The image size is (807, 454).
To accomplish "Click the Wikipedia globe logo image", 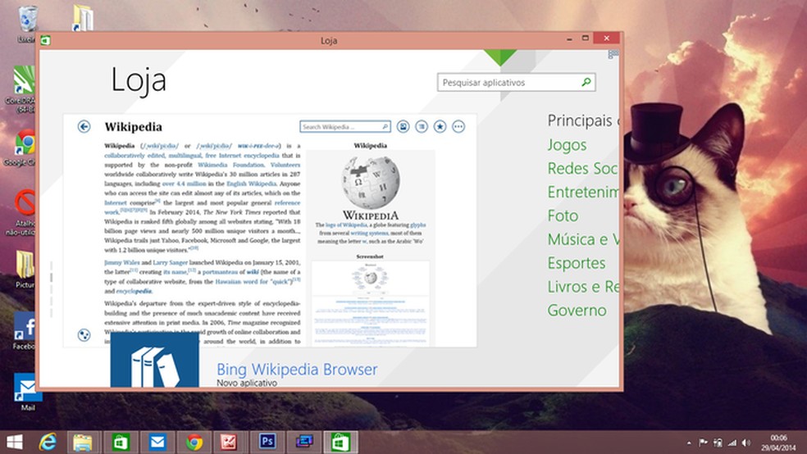I will (371, 181).
